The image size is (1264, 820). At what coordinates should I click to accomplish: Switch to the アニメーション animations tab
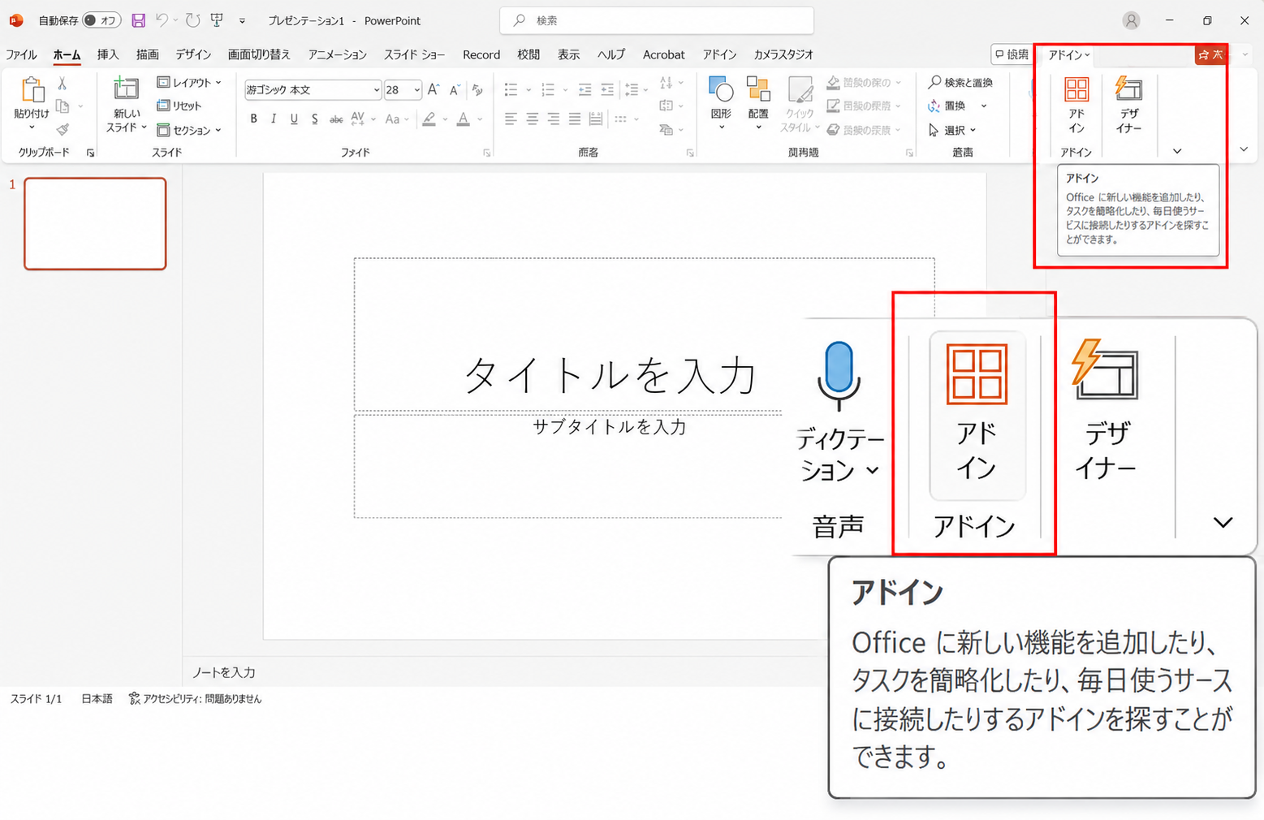click(337, 54)
